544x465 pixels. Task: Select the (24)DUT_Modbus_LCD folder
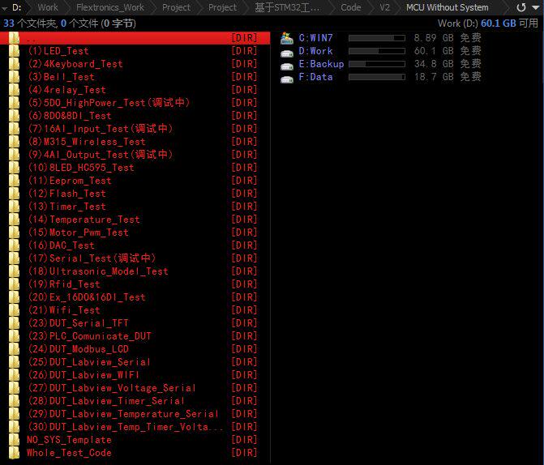click(x=135, y=349)
